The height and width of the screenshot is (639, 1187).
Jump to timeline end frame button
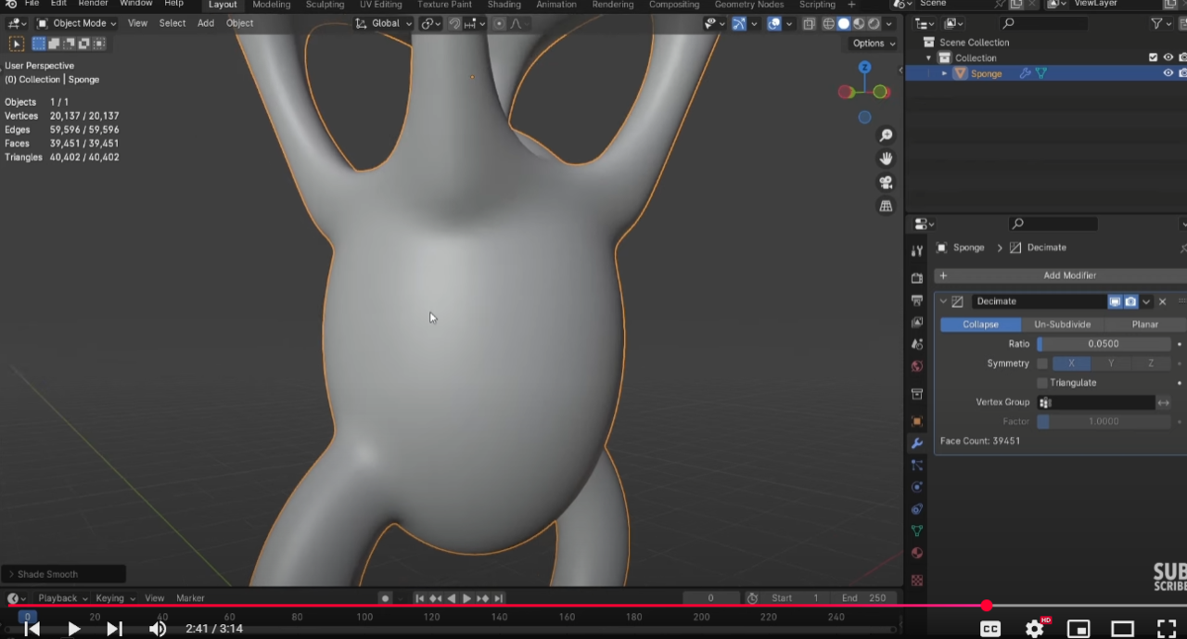pos(498,598)
